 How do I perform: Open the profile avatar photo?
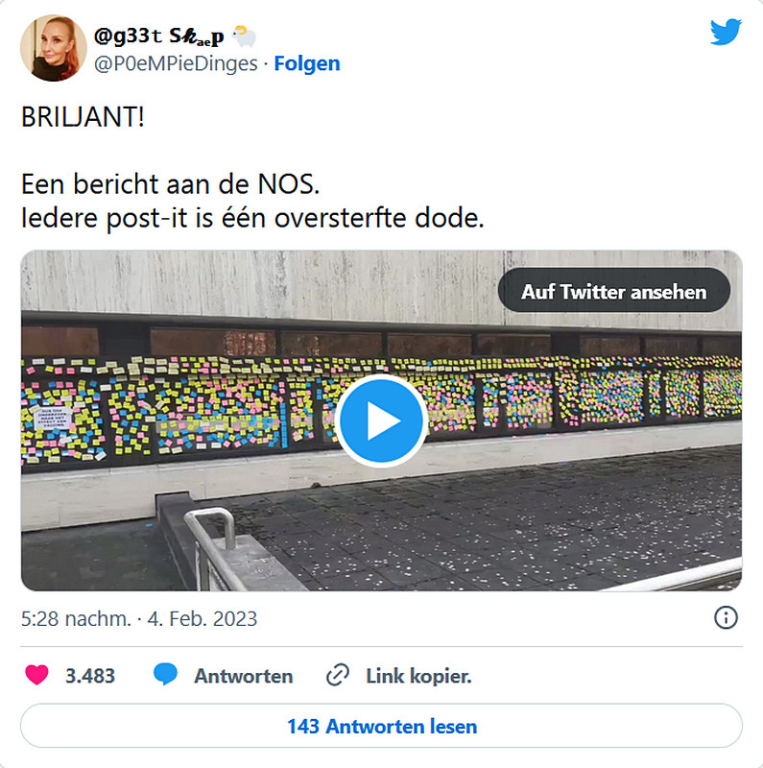[x=54, y=48]
